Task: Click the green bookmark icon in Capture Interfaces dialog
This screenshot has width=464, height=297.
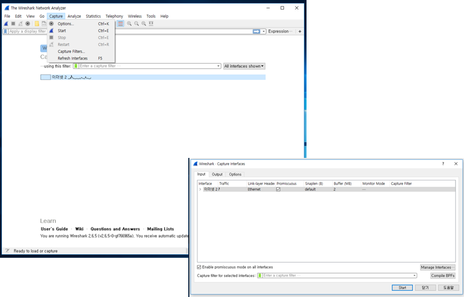Action: tap(260, 276)
